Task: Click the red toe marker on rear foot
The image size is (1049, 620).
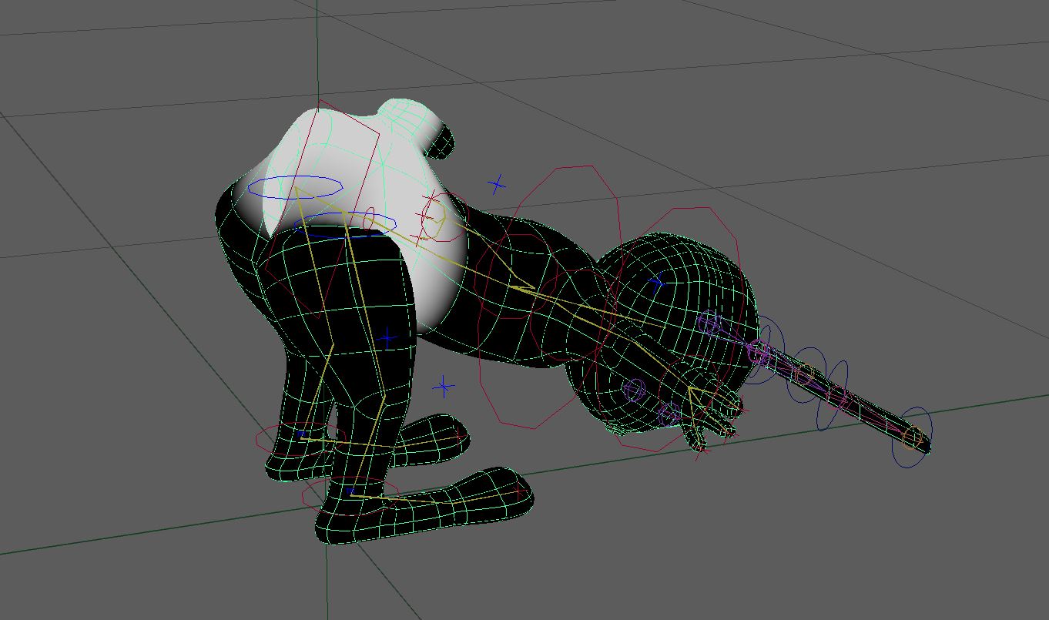Action: pyautogui.click(x=460, y=437)
